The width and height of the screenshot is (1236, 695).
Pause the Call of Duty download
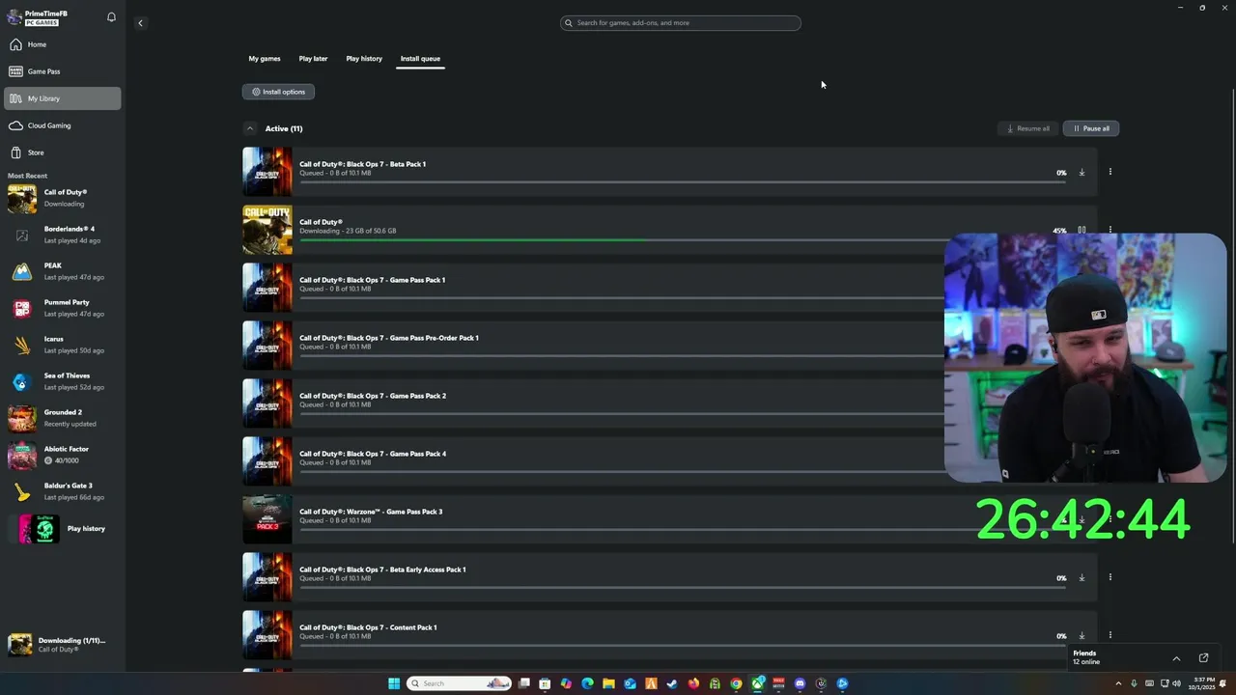1081,231
